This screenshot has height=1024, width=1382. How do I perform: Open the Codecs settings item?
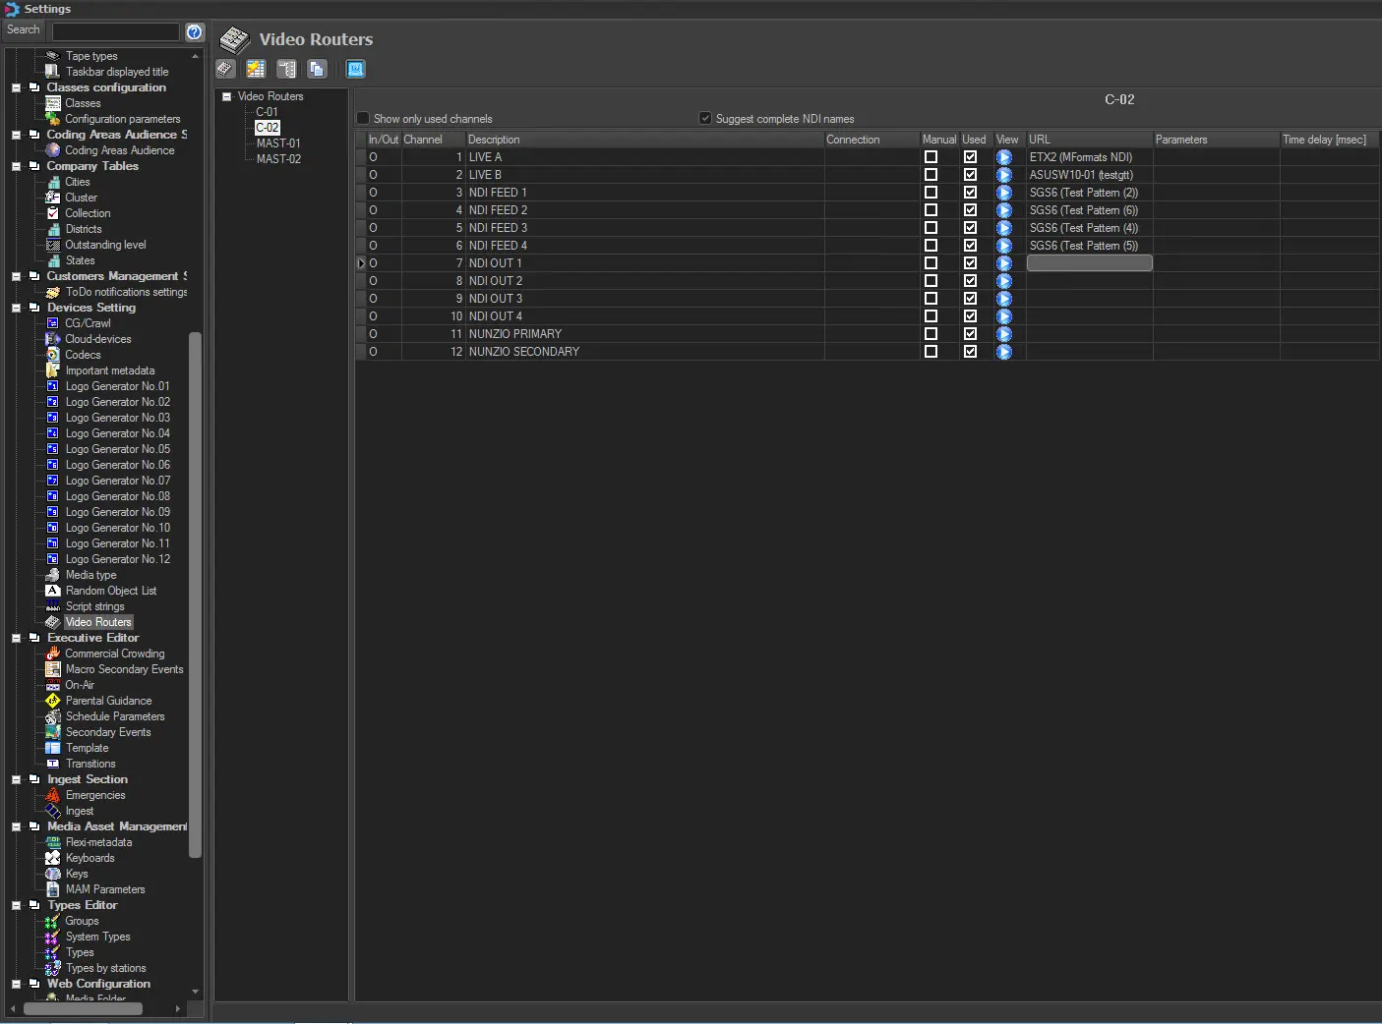(x=83, y=355)
